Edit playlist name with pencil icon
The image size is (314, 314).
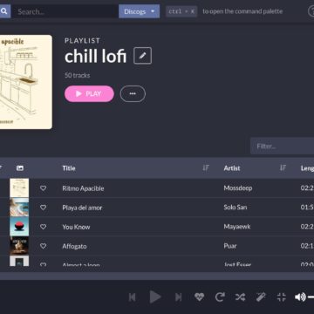(142, 56)
